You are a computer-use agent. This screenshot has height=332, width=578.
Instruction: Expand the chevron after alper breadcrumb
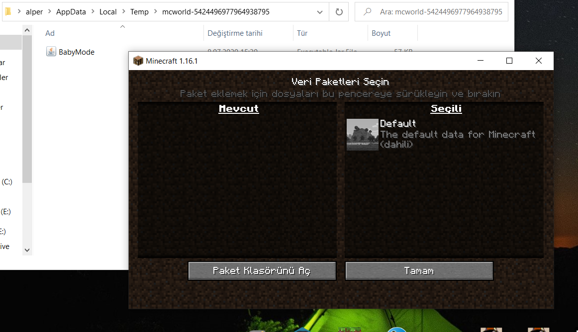point(50,11)
